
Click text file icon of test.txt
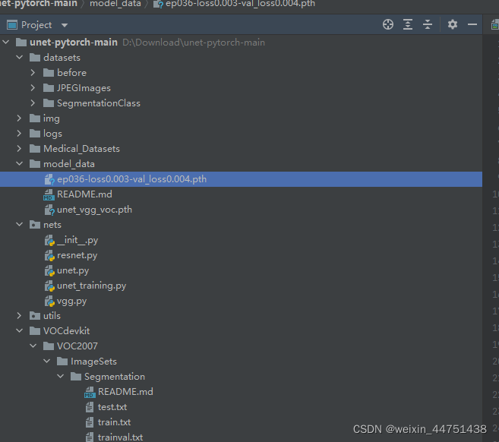click(90, 407)
